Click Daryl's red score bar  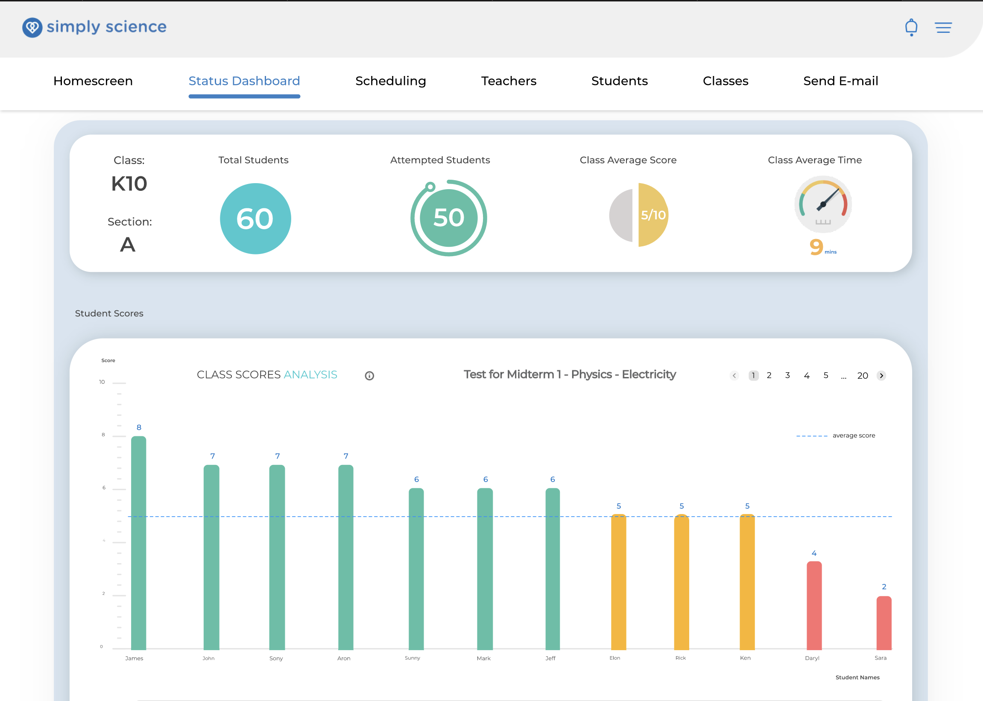coord(814,606)
